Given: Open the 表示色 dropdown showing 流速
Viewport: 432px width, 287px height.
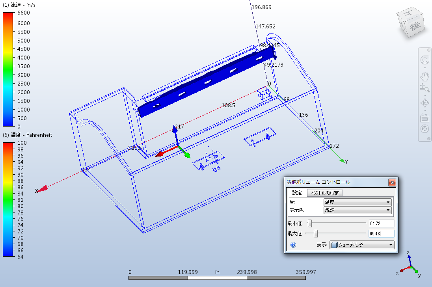Looking at the screenshot, I should tap(358, 210).
